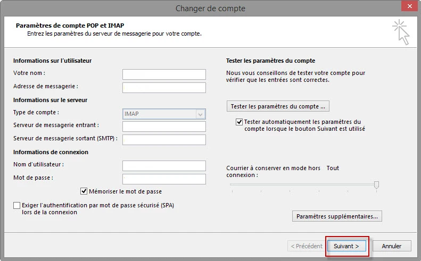Click the Précédent button

(x=306, y=246)
